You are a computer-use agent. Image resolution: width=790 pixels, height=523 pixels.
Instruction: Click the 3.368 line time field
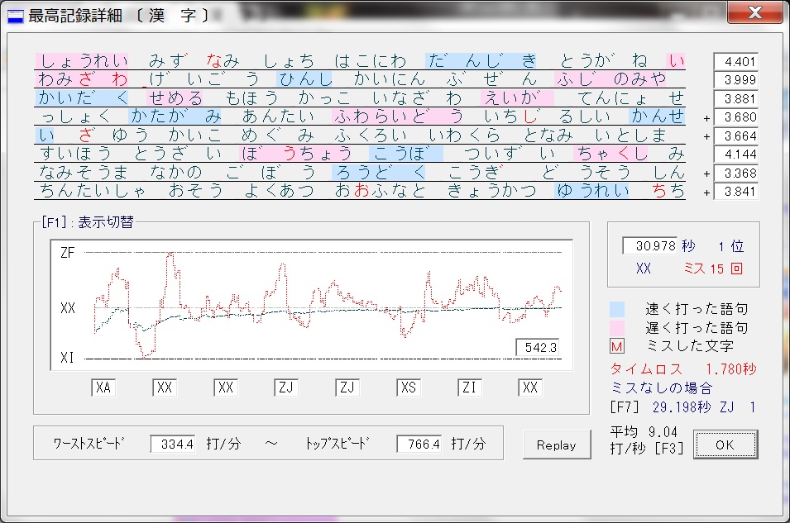tap(735, 173)
